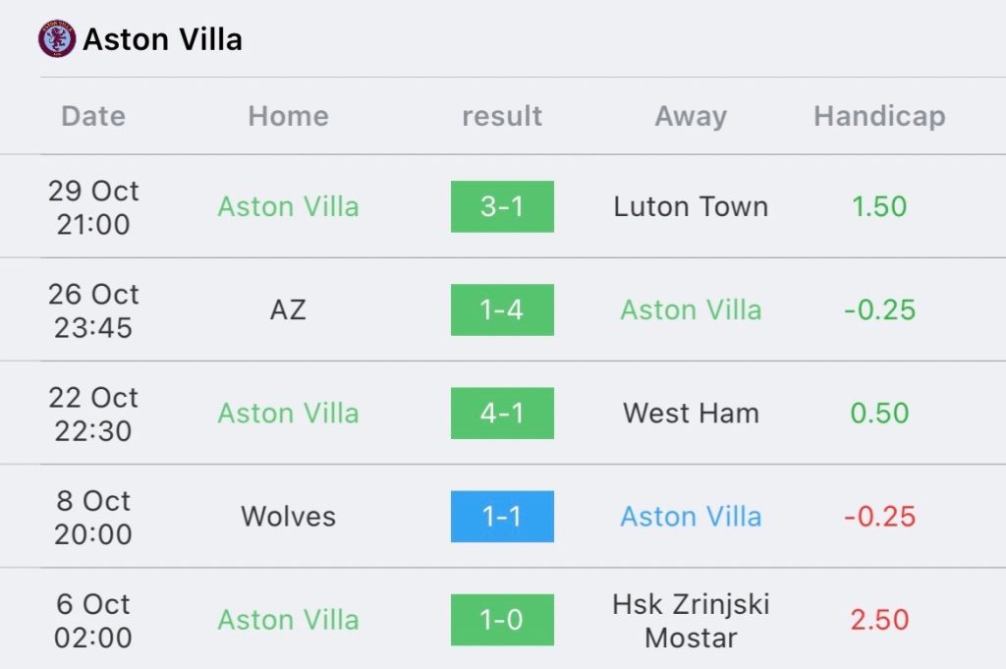Screen dimensions: 1006x669
Task: Open Hsk Zrinjski Mostar team link
Action: [x=691, y=620]
